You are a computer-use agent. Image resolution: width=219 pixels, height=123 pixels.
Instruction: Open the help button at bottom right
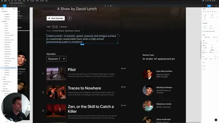click(216, 120)
